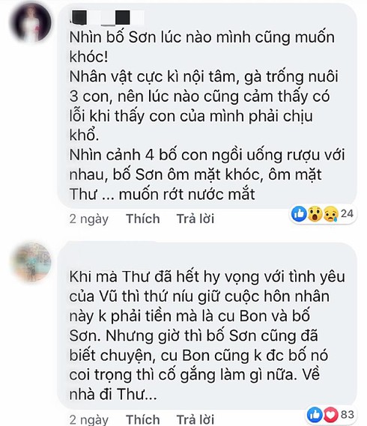Open the first comment's '2 ngày' timestamp

click(x=89, y=219)
